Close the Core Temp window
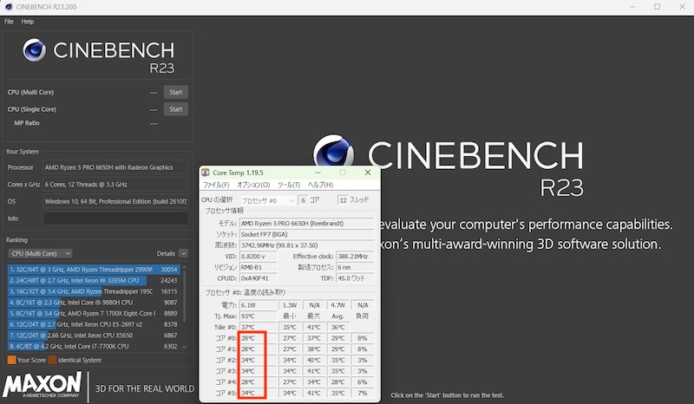 coord(368,173)
